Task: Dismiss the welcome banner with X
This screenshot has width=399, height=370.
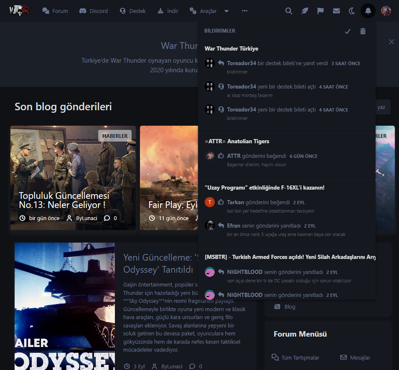Action: coord(391,42)
